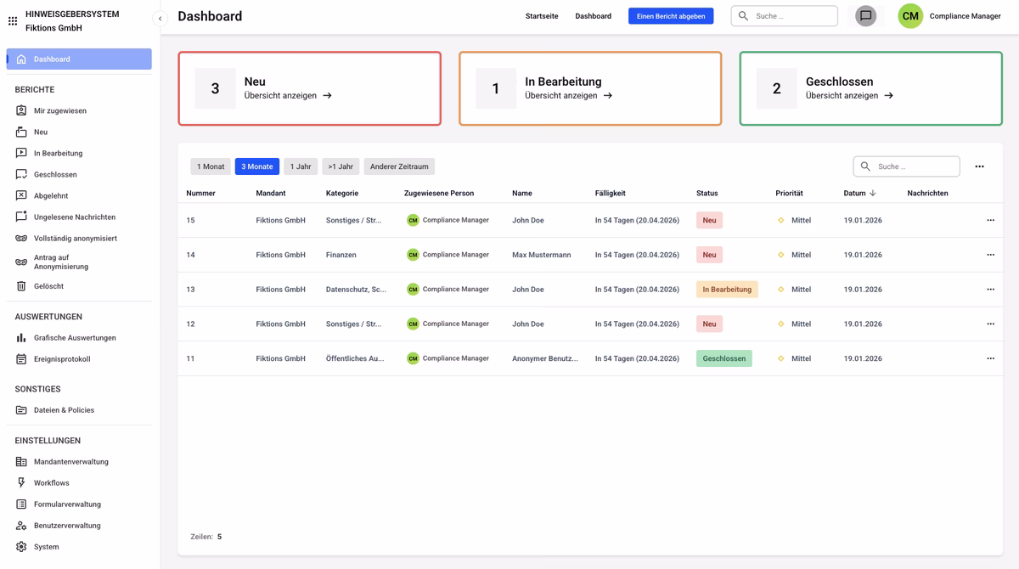Open Workflows settings in sidebar
The width and height of the screenshot is (1019, 569).
(51, 483)
